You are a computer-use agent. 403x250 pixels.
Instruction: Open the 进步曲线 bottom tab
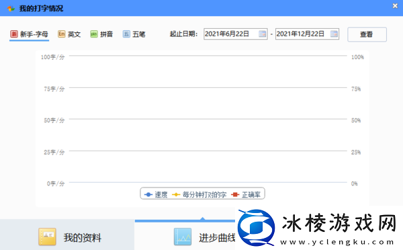tap(185, 235)
